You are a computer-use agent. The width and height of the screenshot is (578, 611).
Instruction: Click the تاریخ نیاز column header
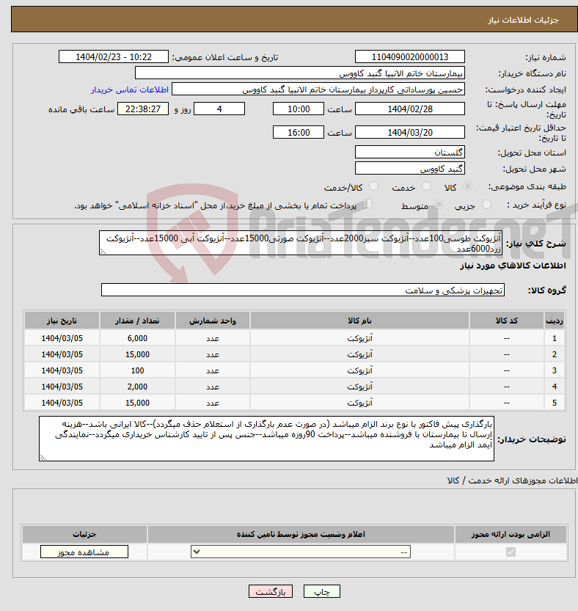[x=62, y=321]
